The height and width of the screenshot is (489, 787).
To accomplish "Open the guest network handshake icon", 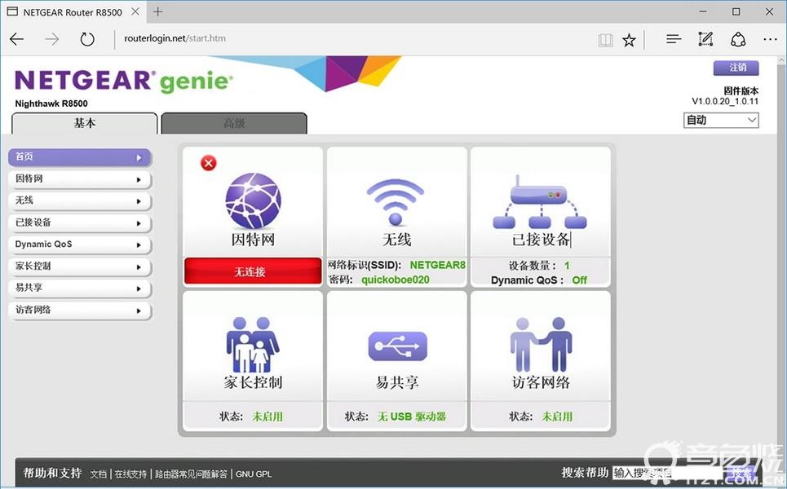I will (541, 344).
